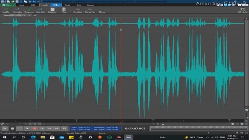The height and width of the screenshot is (140, 249).
Task: Go to the end of the file
Action: point(64,128)
